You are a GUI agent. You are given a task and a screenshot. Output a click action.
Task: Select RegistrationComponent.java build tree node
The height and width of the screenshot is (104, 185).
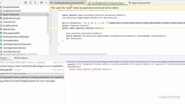(x=32, y=73)
